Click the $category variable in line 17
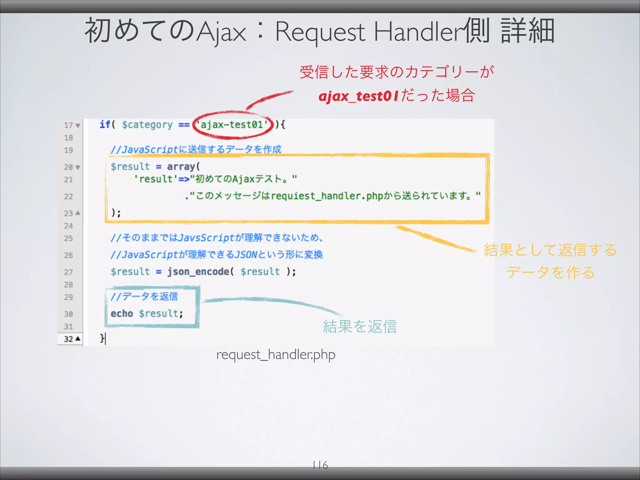Screen dimensions: 640x480 147,125
